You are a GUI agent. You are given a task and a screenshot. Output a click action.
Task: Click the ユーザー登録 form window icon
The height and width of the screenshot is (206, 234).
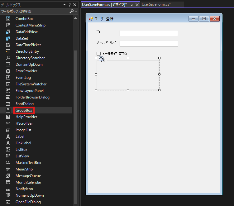(x=91, y=19)
